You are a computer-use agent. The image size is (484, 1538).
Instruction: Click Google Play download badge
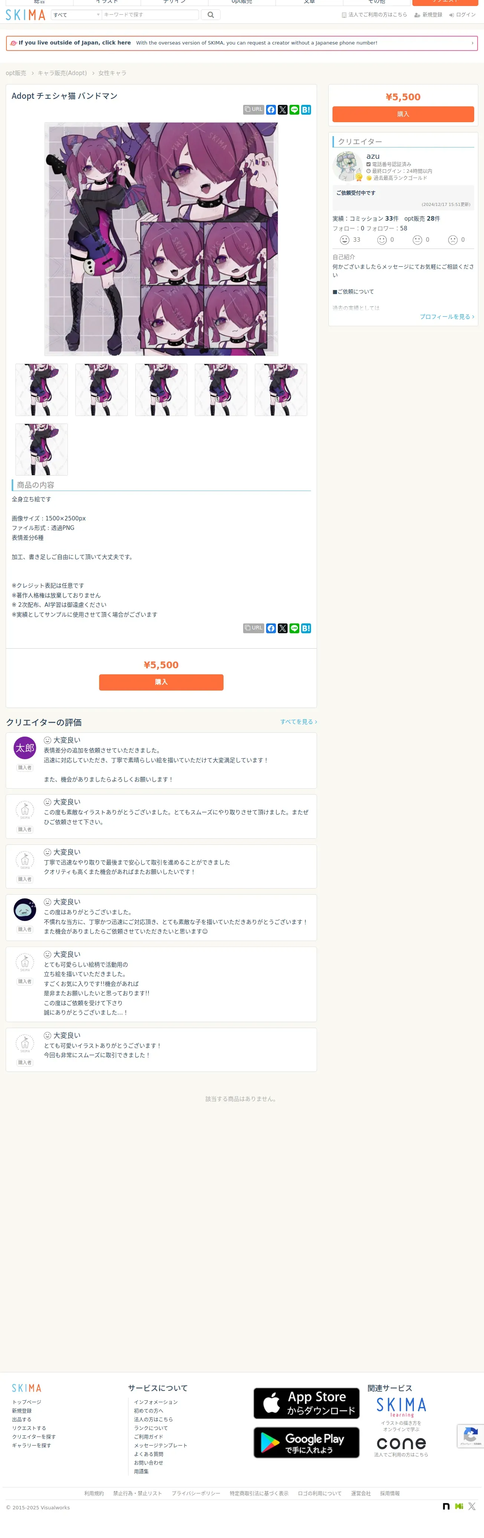[306, 1443]
